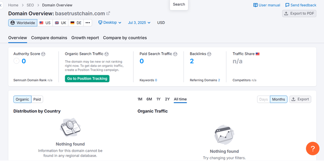
Task: Click the Authority Score value 0
Action: [24, 61]
